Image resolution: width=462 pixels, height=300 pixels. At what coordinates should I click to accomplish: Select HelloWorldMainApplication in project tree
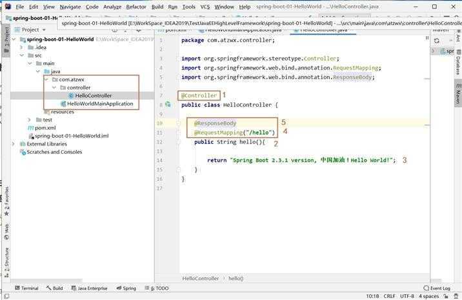coord(100,104)
